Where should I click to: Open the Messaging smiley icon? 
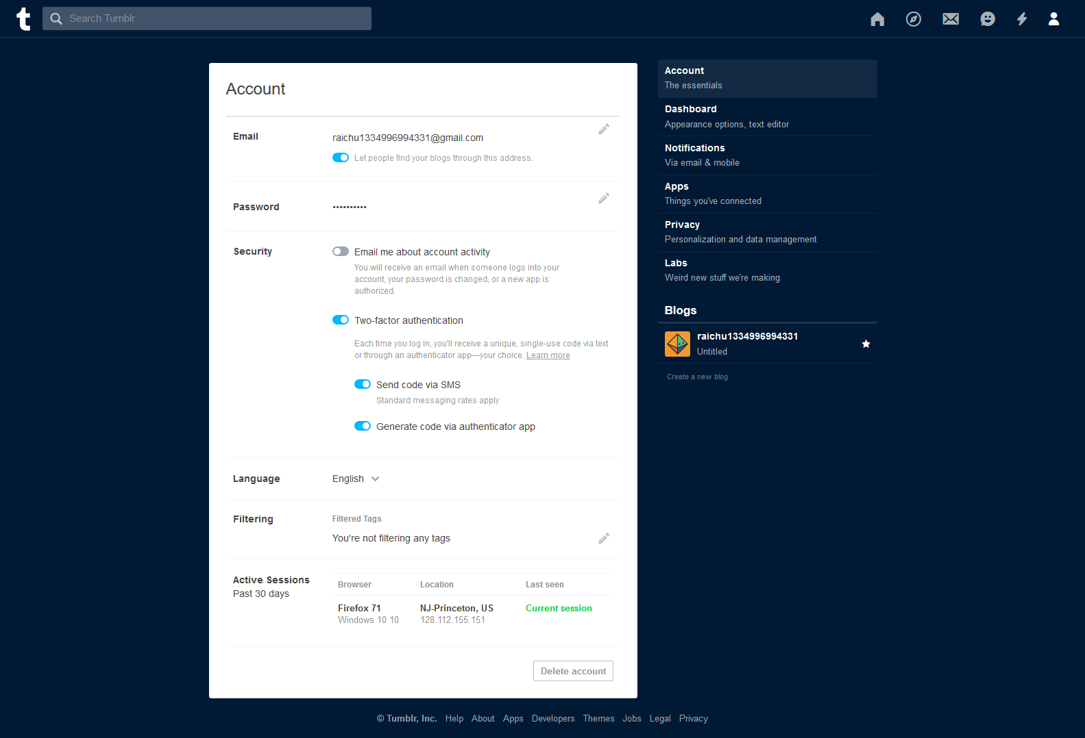(988, 19)
